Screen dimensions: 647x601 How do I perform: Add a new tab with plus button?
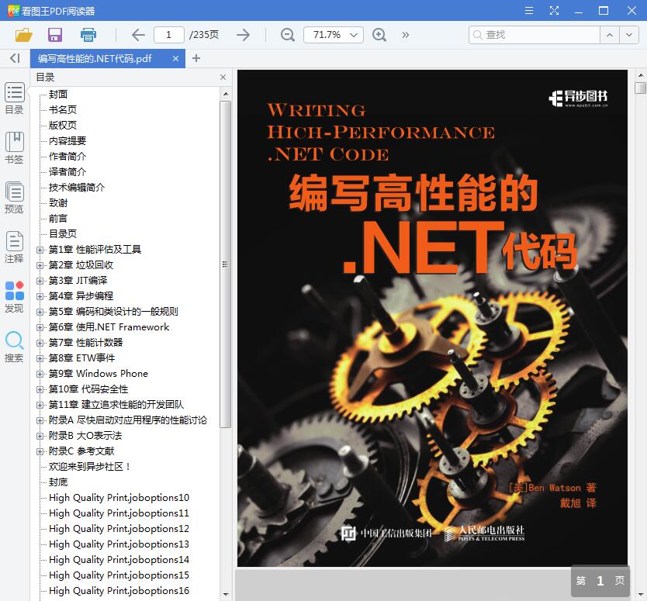196,58
